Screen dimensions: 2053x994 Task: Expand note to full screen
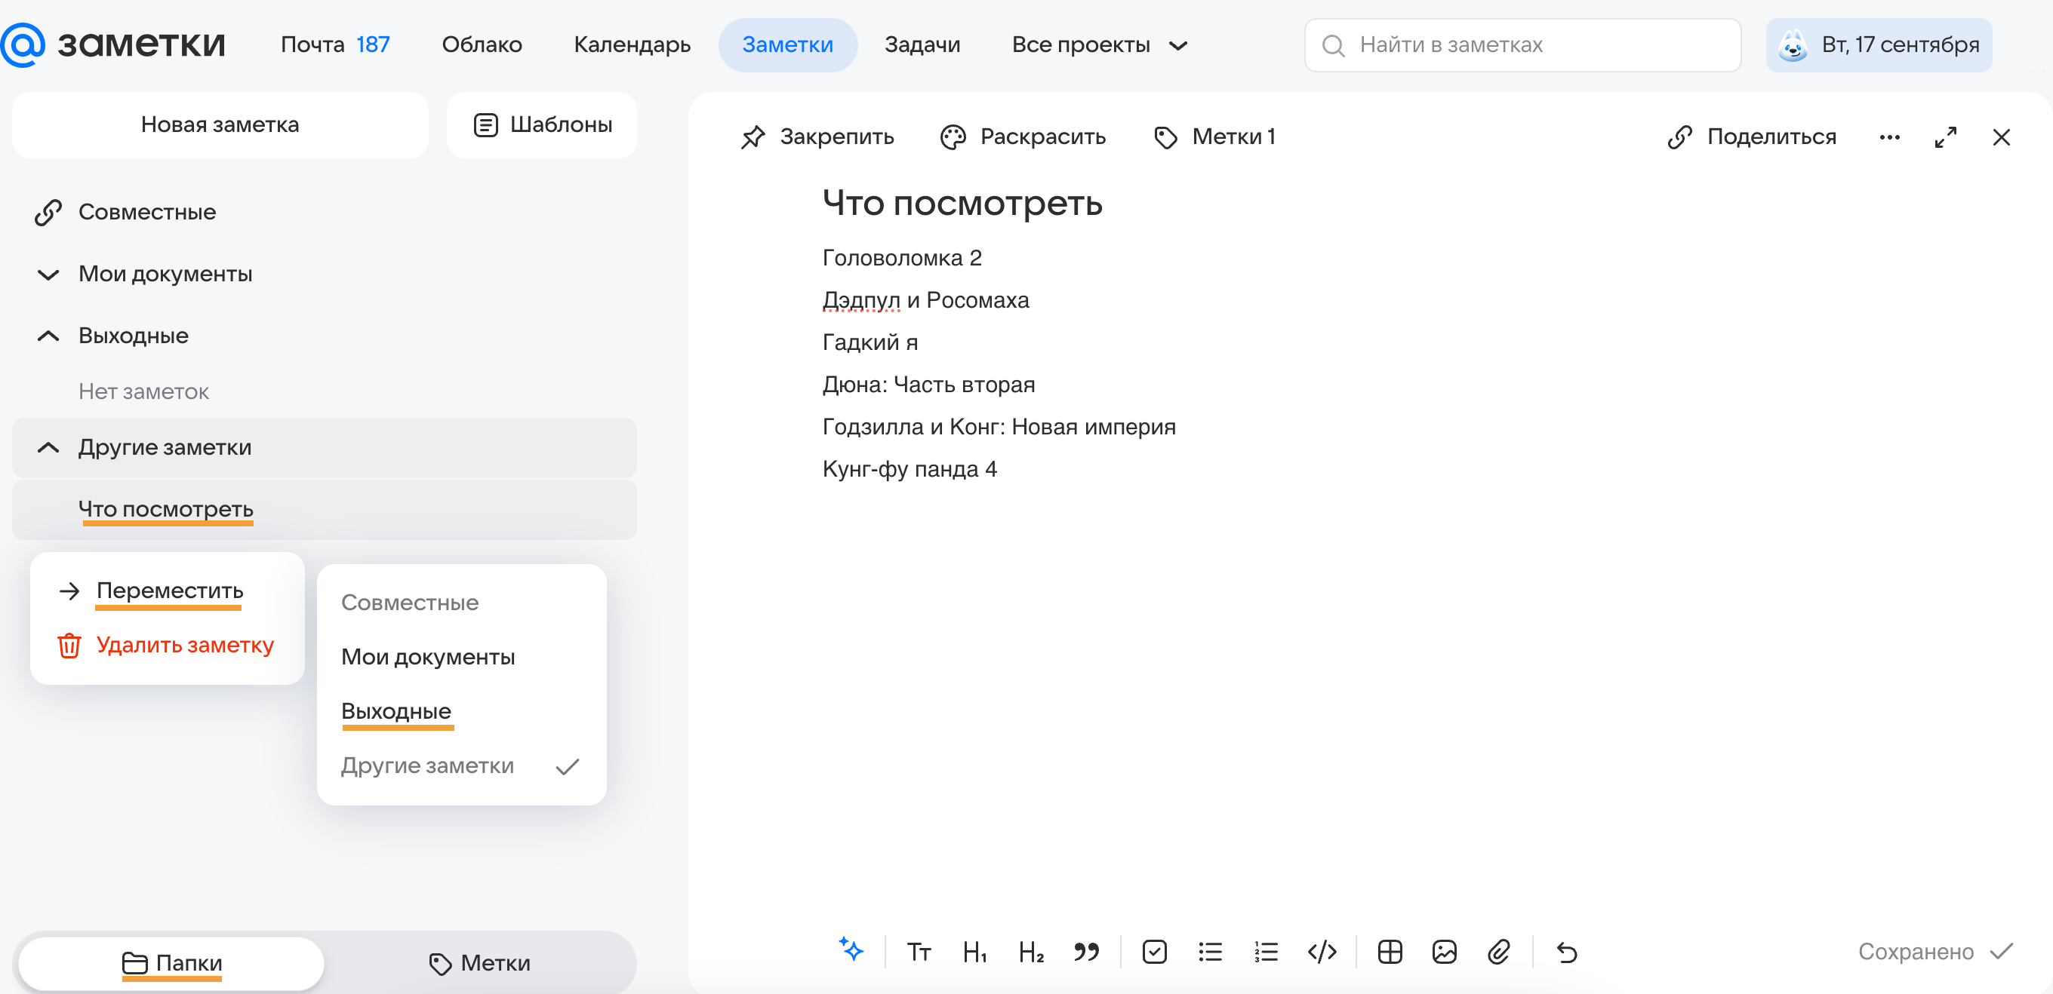1945,137
